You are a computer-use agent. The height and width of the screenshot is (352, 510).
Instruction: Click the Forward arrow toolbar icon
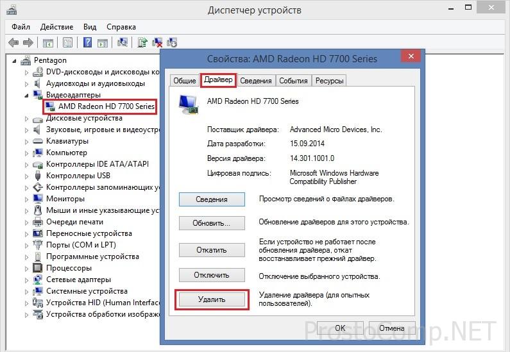(28, 42)
